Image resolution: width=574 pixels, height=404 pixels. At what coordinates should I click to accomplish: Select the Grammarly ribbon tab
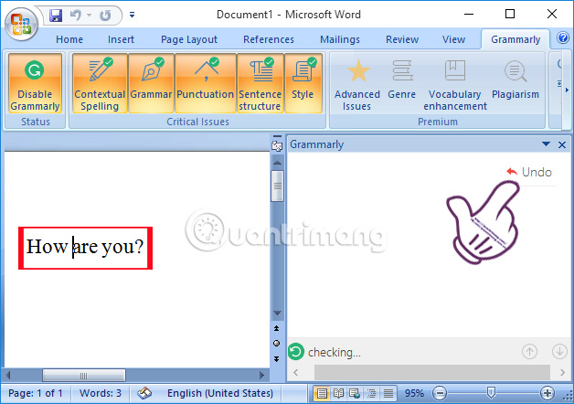click(x=516, y=39)
